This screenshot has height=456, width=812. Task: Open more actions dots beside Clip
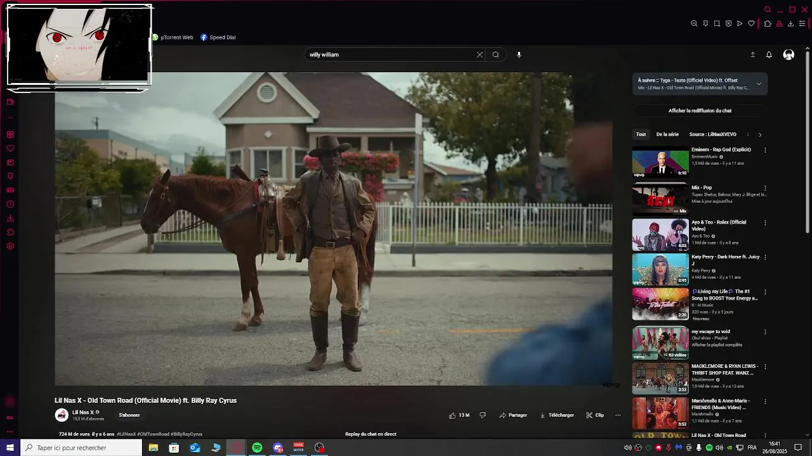pyautogui.click(x=618, y=415)
